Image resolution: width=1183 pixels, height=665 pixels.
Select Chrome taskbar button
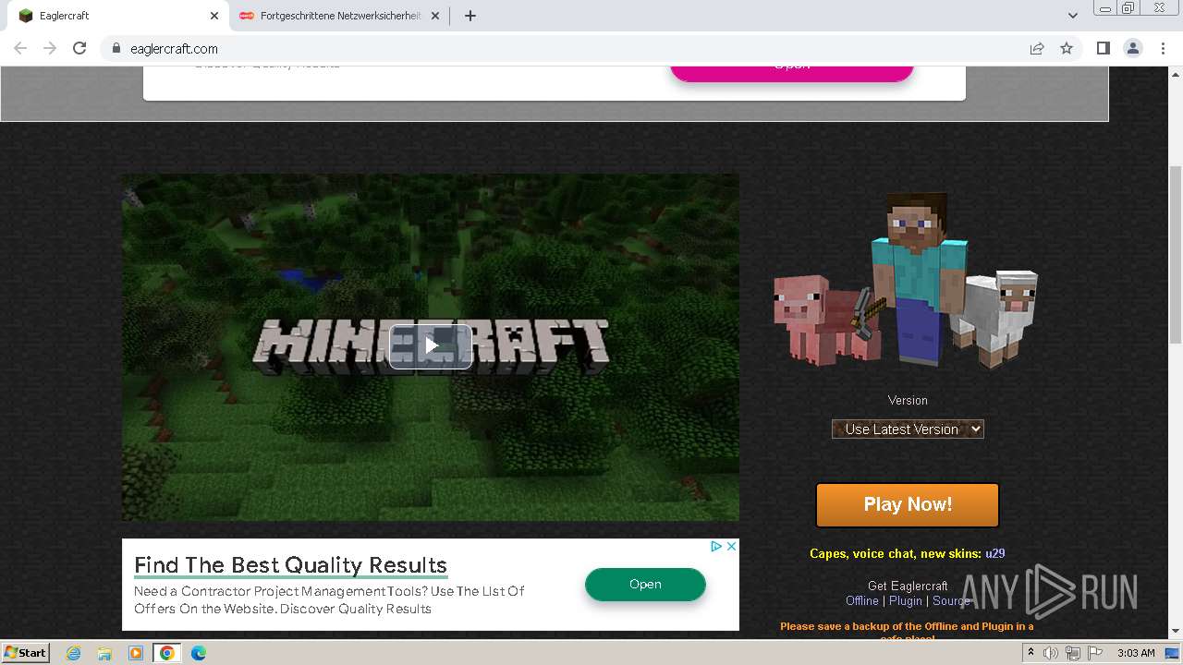pyautogui.click(x=167, y=653)
